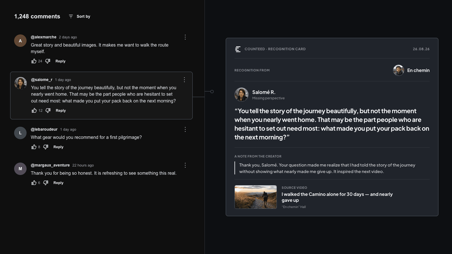Viewport: 452px width, 254px height.
Task: Like the @lebaroudeur comment
Action: click(34, 147)
